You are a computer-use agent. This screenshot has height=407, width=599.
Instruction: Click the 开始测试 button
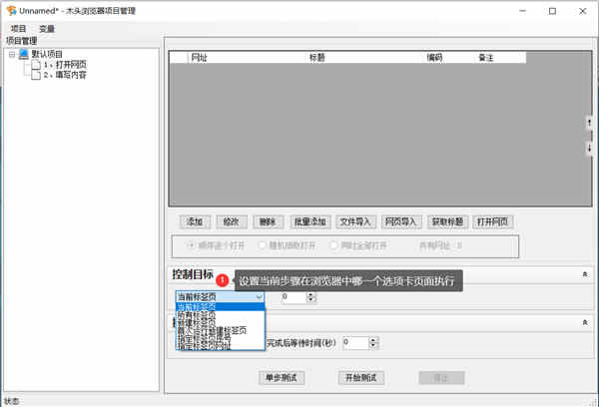click(x=361, y=378)
